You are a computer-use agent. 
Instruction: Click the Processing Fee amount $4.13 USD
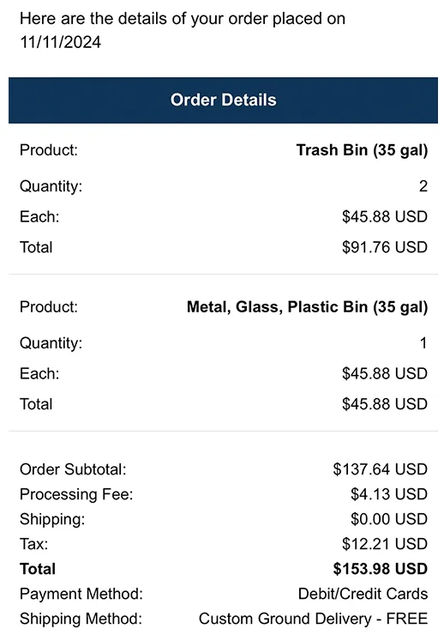coord(389,494)
